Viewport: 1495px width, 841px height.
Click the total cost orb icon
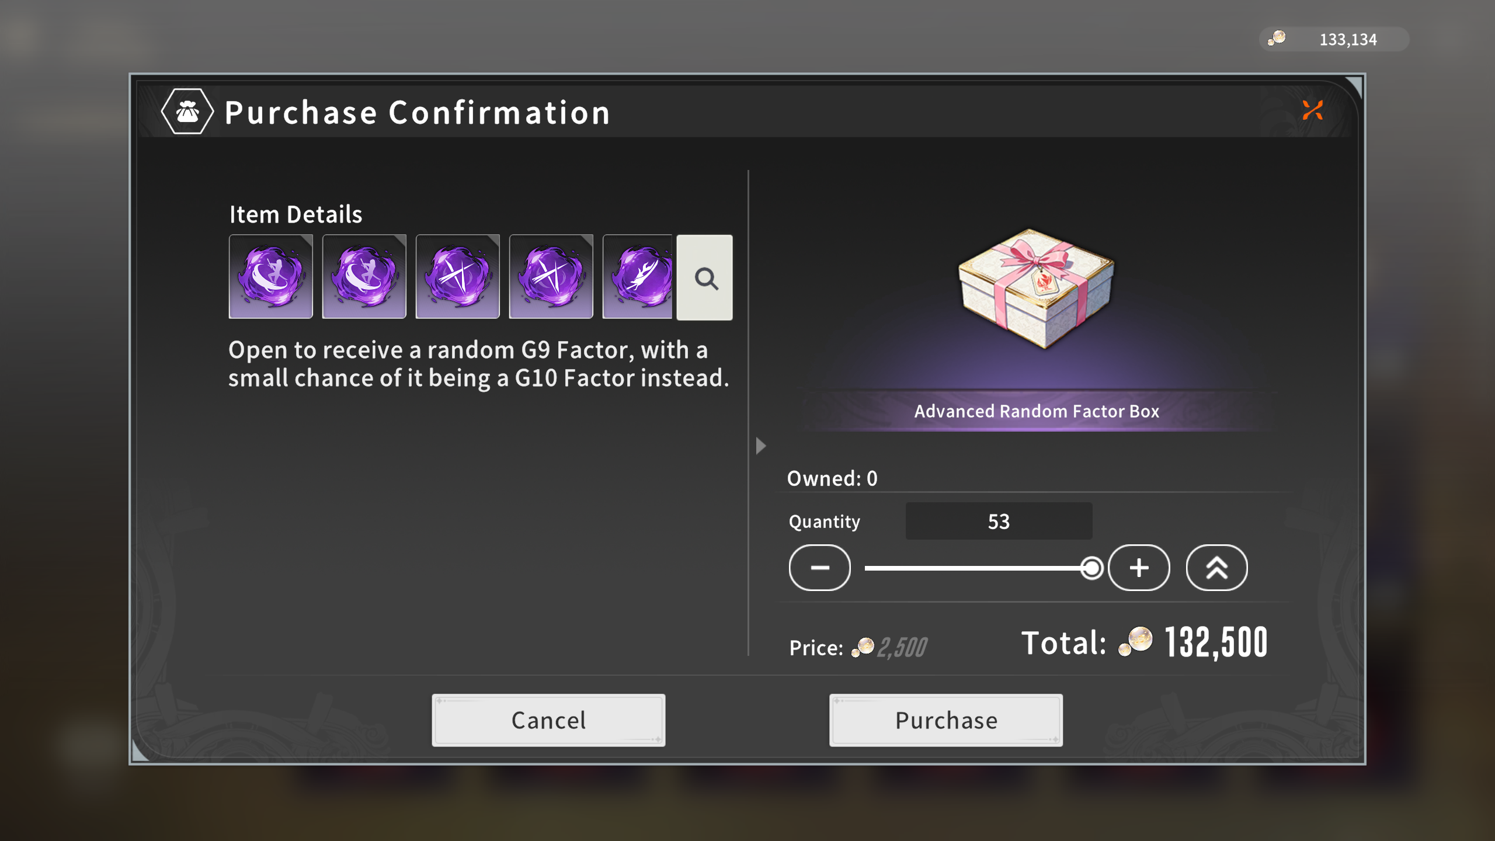pyautogui.click(x=1135, y=642)
